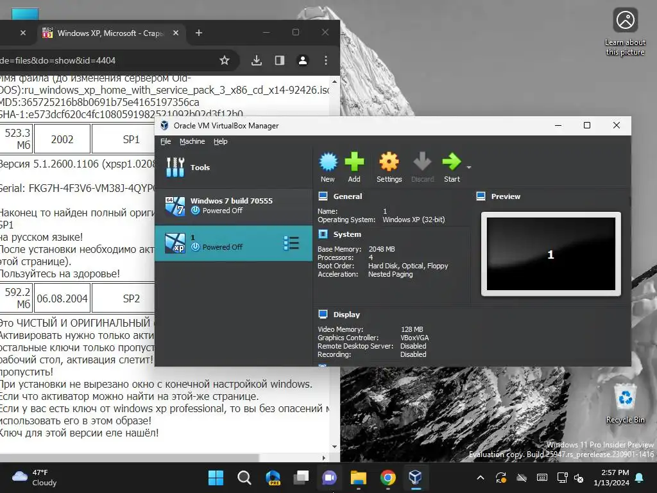Click the horizontal scrollbar right arrow in browser
The image size is (657, 493).
(x=324, y=458)
